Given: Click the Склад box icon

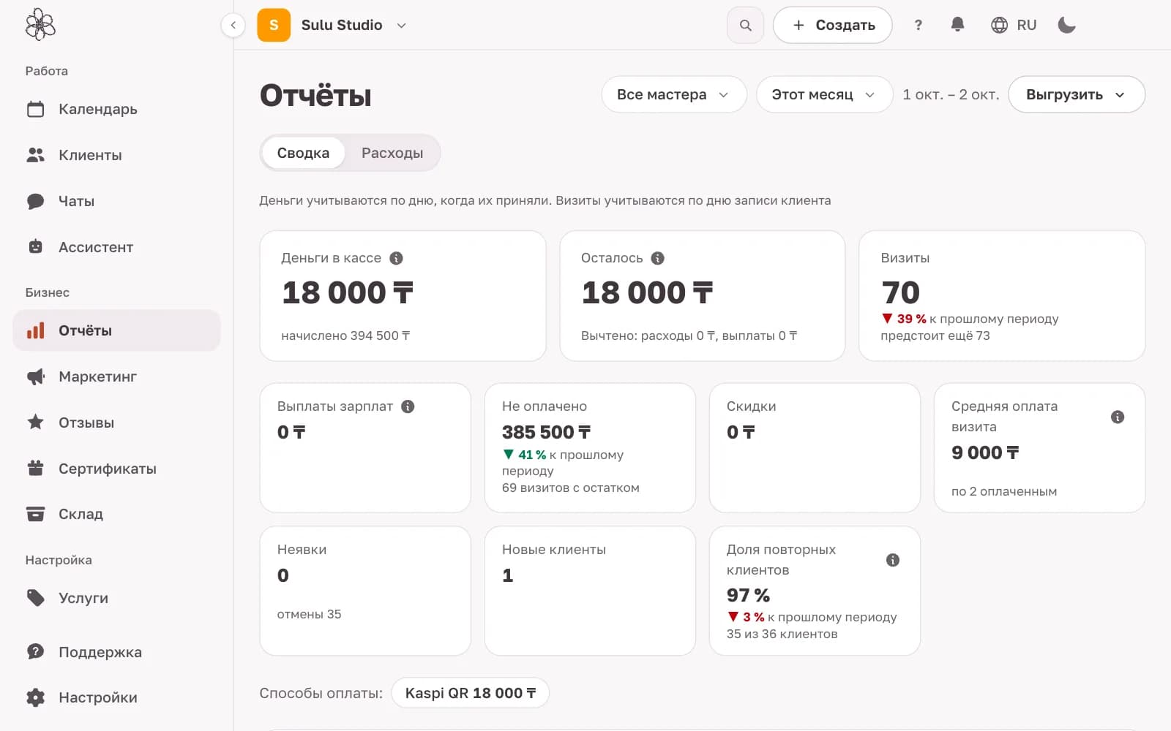Looking at the screenshot, I should tap(35, 514).
